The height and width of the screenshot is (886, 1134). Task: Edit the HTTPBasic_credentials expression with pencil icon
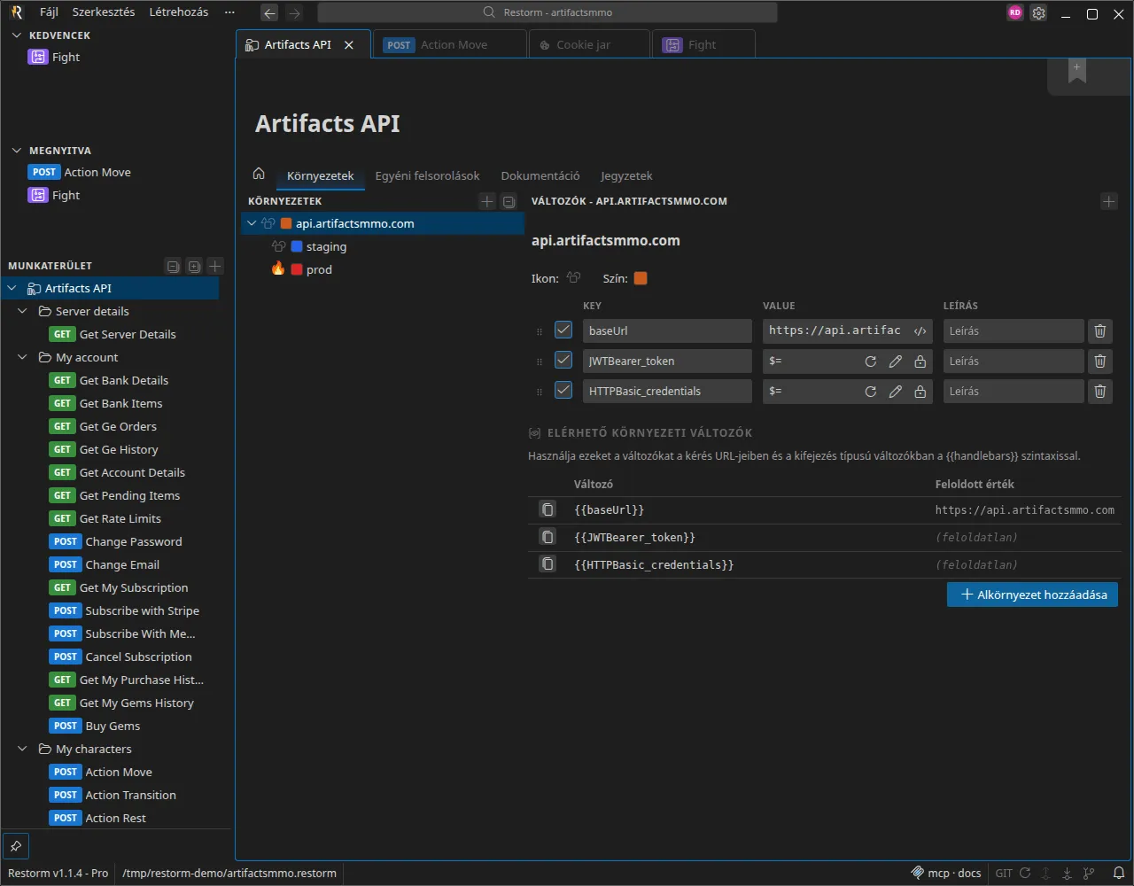tap(896, 392)
